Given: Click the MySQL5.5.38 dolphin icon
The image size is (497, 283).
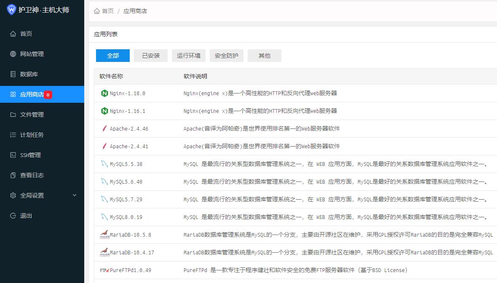Looking at the screenshot, I should 104,164.
